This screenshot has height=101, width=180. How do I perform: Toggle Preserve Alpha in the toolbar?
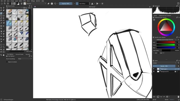click(52, 4)
